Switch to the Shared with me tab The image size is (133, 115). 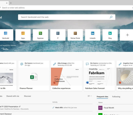13,96
